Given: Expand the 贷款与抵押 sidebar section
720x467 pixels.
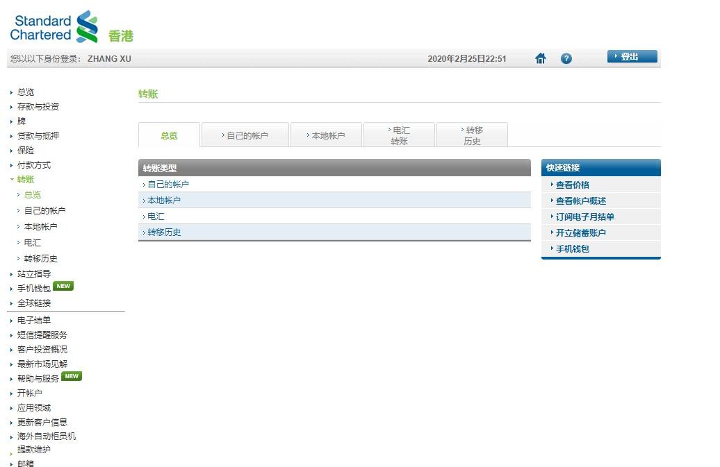Looking at the screenshot, I should click(38, 135).
